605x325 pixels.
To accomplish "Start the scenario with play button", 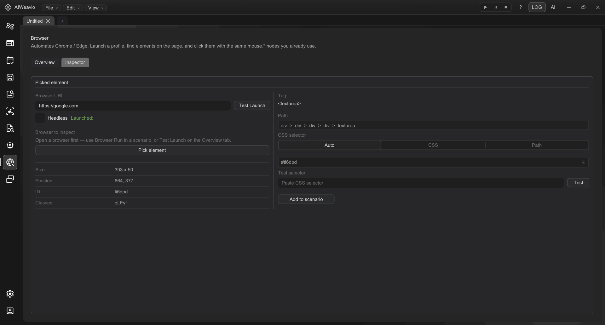I will tap(486, 7).
